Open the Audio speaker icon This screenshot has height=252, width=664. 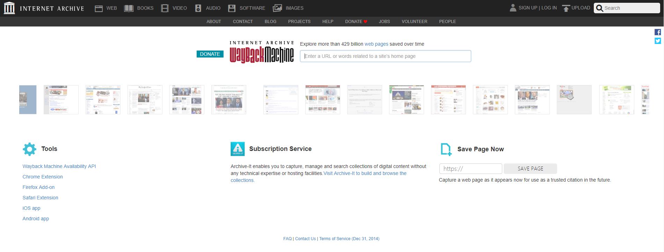tap(198, 8)
